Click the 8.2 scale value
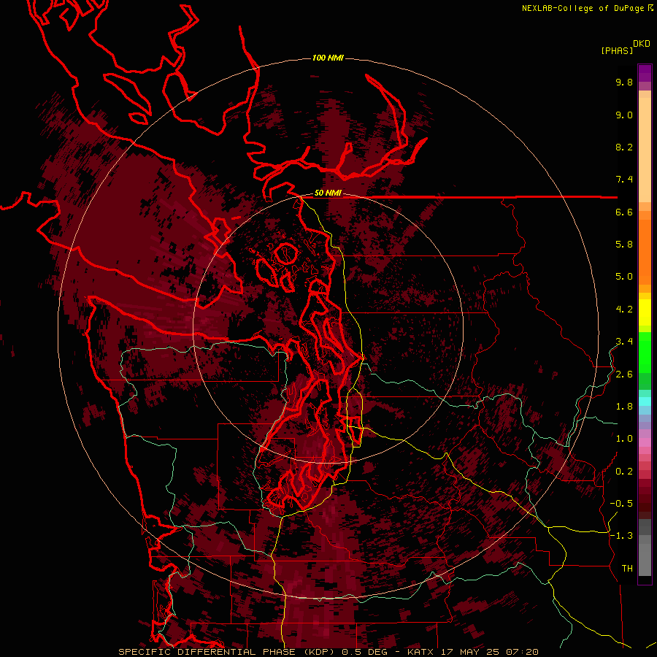 click(624, 147)
